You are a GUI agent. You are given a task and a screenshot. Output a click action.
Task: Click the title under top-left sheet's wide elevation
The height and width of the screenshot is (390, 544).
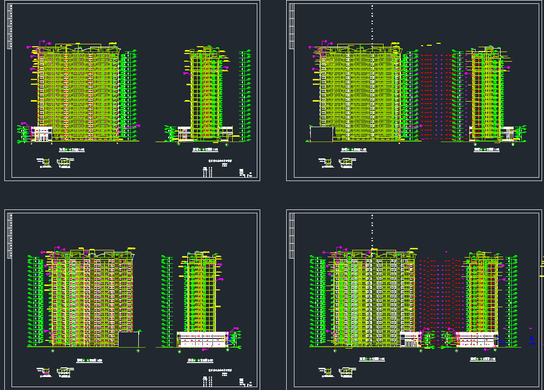point(71,150)
